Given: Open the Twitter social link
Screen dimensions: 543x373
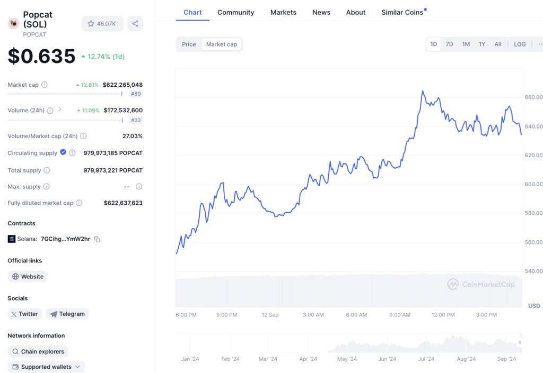Looking at the screenshot, I should coord(24,314).
